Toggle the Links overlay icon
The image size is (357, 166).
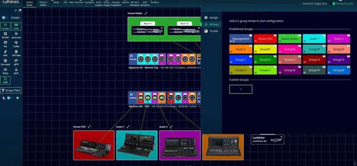coord(16,27)
